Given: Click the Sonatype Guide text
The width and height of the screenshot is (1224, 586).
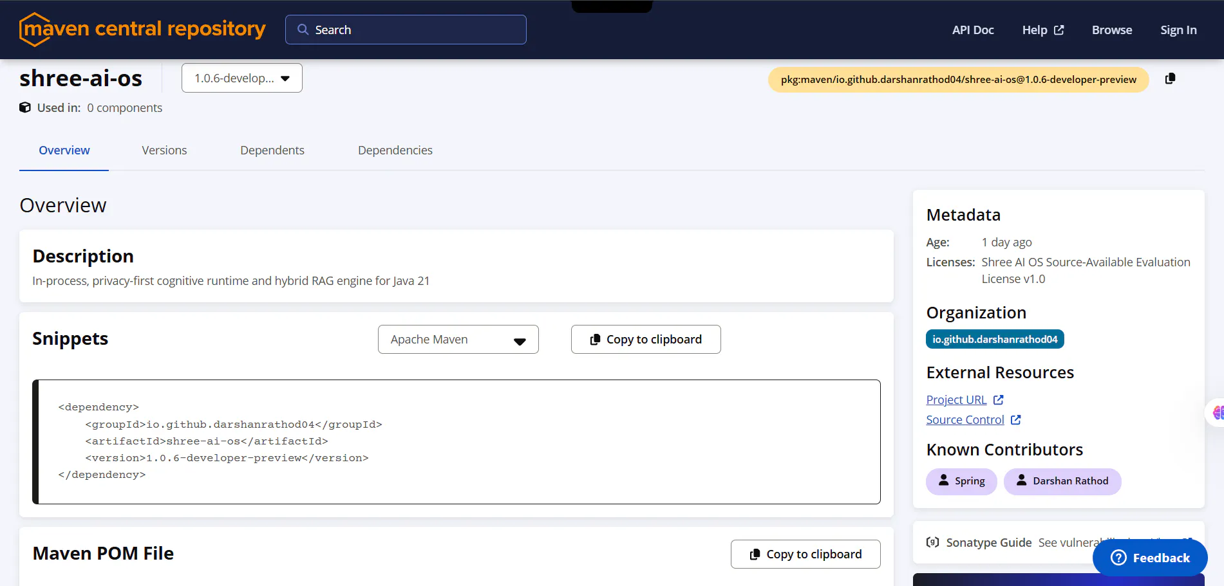Looking at the screenshot, I should click(989, 543).
